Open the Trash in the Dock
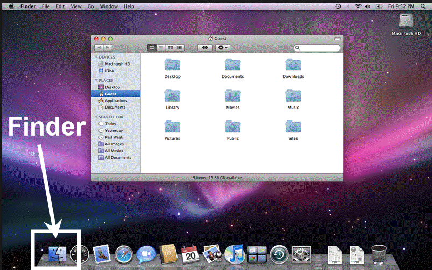This screenshot has width=432, height=270. (379, 254)
